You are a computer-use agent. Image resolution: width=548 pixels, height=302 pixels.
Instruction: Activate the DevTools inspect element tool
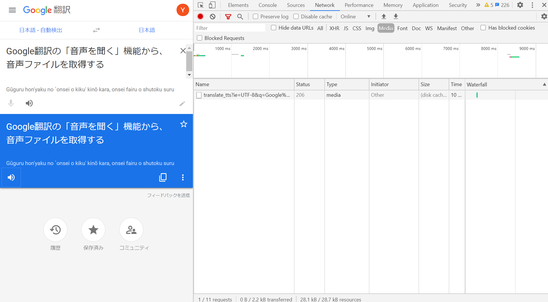(201, 5)
